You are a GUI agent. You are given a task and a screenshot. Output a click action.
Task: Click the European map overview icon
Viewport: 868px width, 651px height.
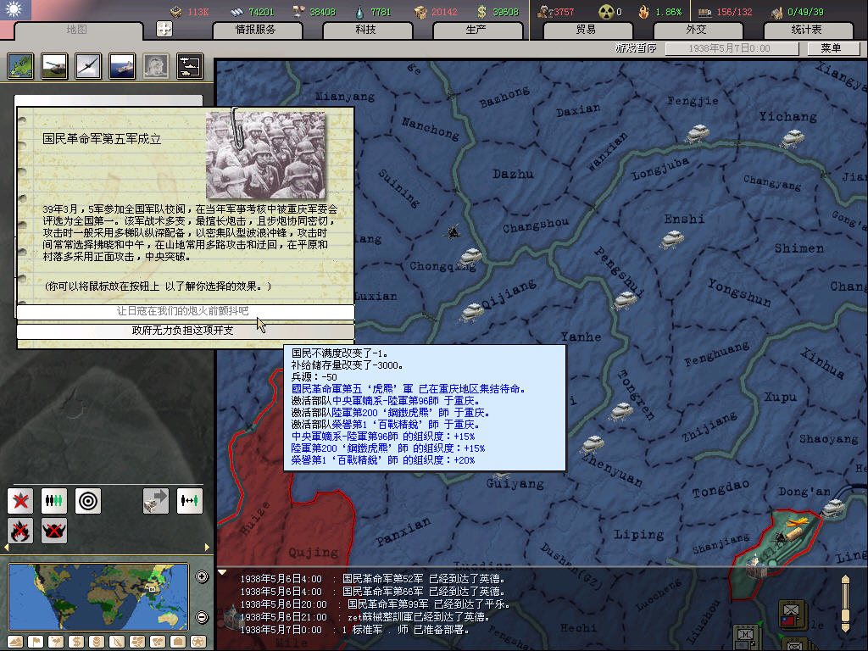coord(20,65)
